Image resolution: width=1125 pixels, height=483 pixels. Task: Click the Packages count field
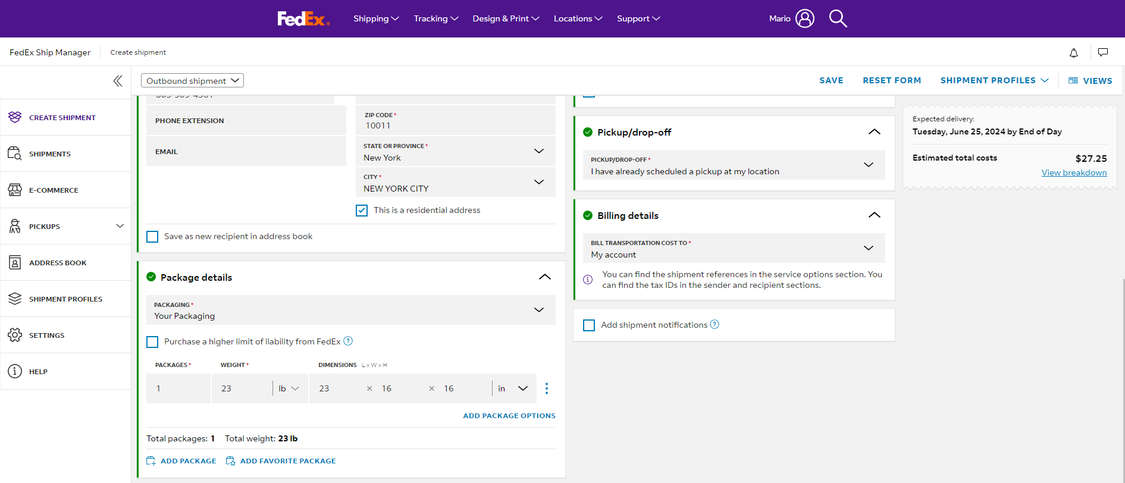coord(178,388)
